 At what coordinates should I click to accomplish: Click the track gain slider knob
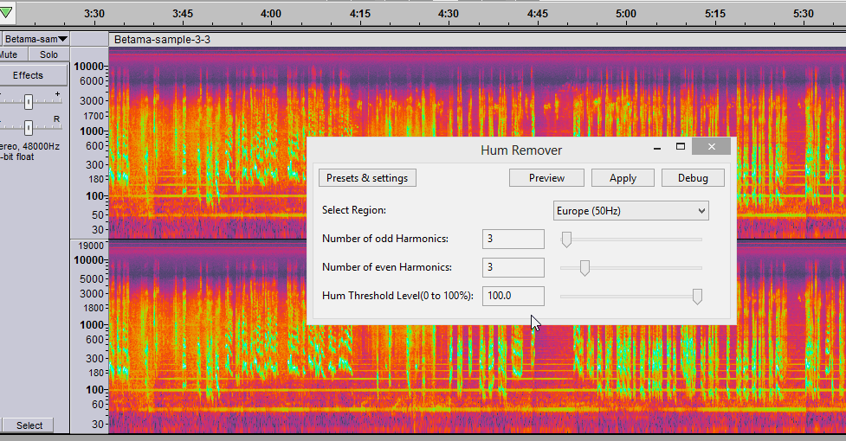click(29, 101)
